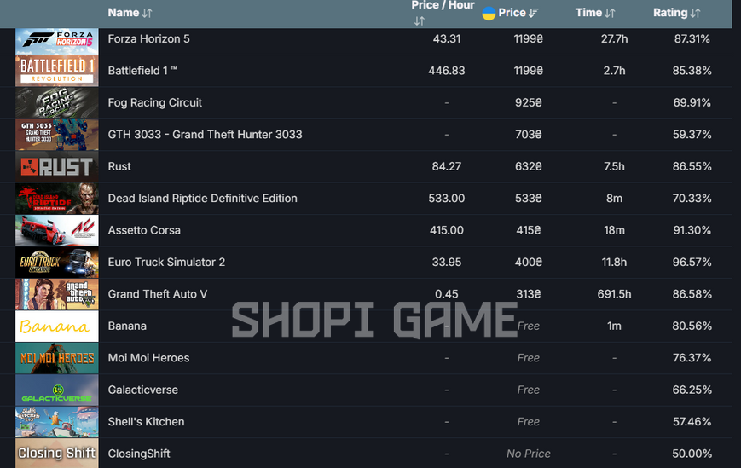Viewport: 741px width, 468px height.
Task: Sort the table by Rating
Action: coord(695,14)
